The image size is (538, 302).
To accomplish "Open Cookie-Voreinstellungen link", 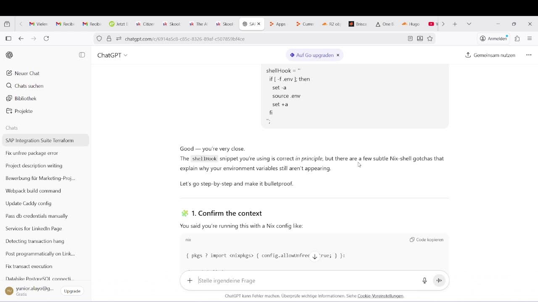I will tap(380, 296).
